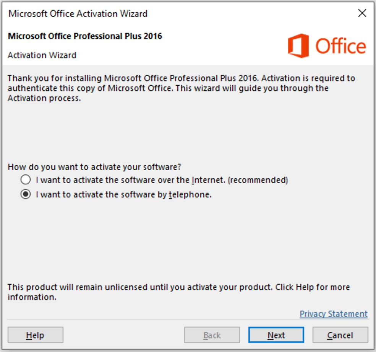
Task: Select the activate over the Internet radio circle
Action: click(26, 179)
